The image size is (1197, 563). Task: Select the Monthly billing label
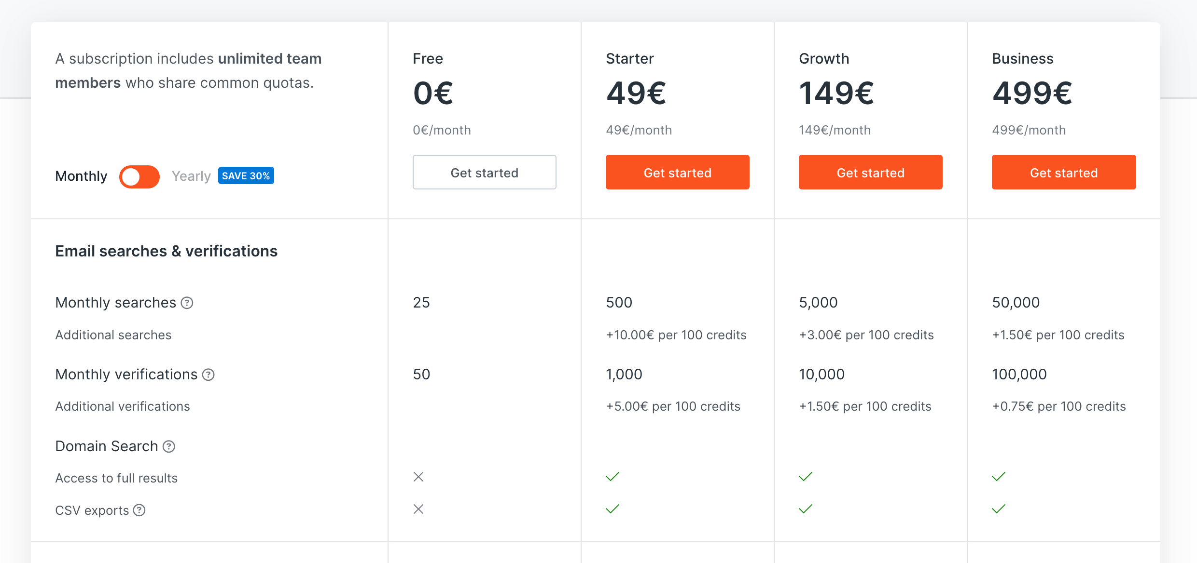pyautogui.click(x=81, y=176)
